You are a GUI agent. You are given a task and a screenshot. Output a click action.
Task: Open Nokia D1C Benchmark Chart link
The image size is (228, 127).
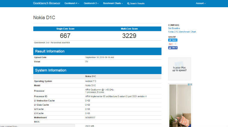coord(182,31)
